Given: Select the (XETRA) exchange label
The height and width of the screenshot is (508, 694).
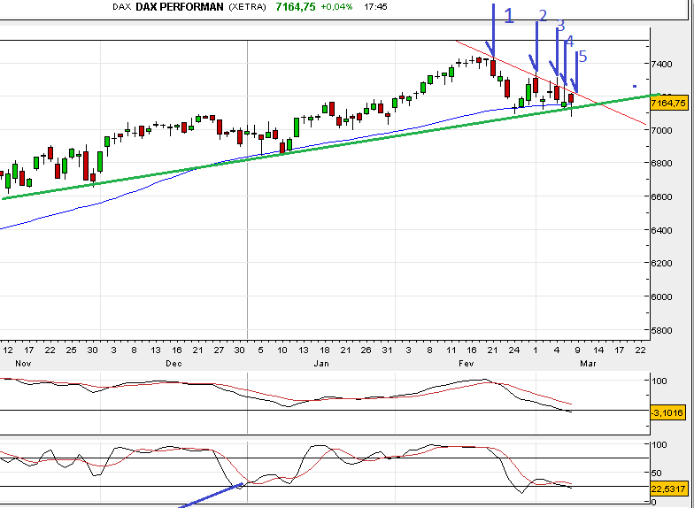Looking at the screenshot, I should click(248, 7).
